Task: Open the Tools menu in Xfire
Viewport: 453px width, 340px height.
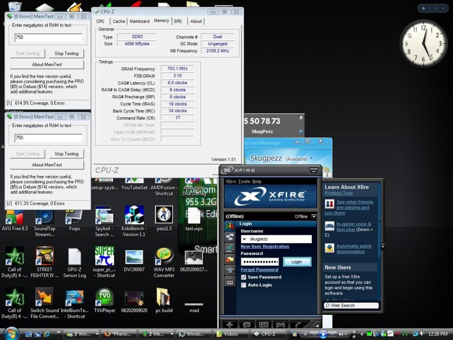Action: click(x=244, y=182)
